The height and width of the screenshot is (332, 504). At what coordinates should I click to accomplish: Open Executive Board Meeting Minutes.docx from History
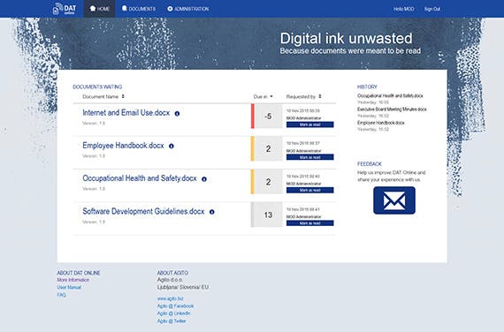pos(392,109)
